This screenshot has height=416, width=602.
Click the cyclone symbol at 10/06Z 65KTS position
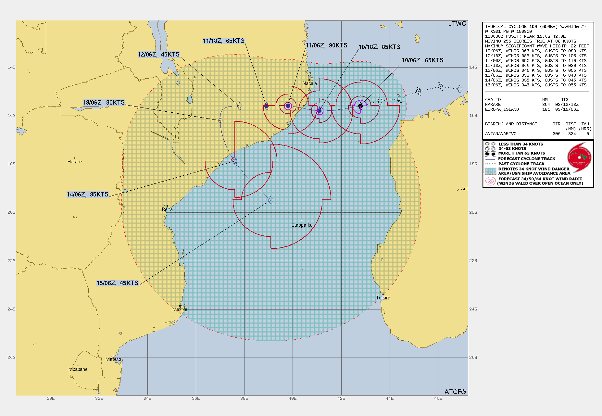click(x=360, y=106)
